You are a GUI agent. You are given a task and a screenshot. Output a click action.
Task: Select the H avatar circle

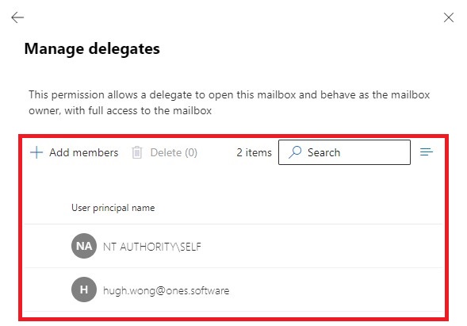pyautogui.click(x=84, y=290)
